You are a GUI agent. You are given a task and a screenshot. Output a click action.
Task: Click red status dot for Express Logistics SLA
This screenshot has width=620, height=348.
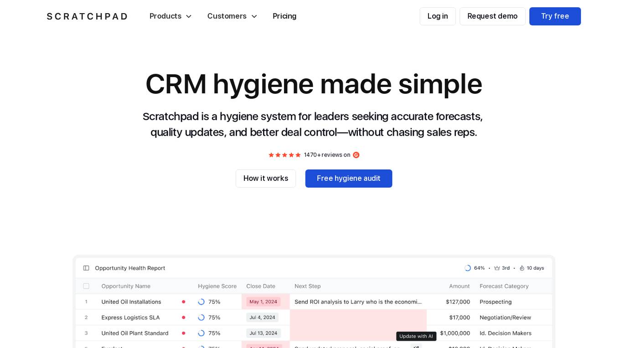[183, 317]
